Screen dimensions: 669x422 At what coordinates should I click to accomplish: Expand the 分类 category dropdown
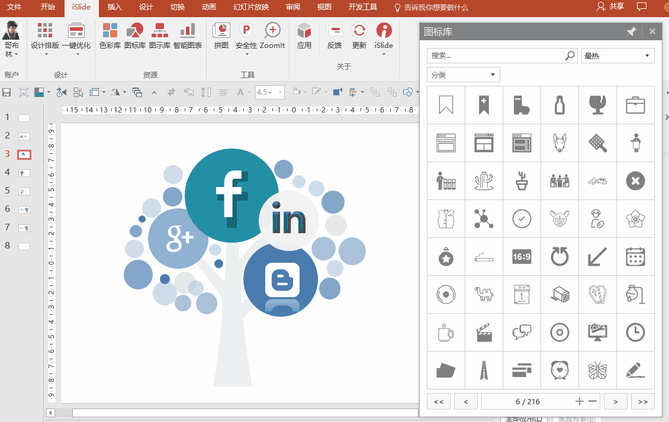pyautogui.click(x=464, y=75)
